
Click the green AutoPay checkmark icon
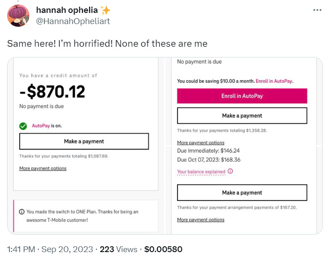click(x=23, y=126)
